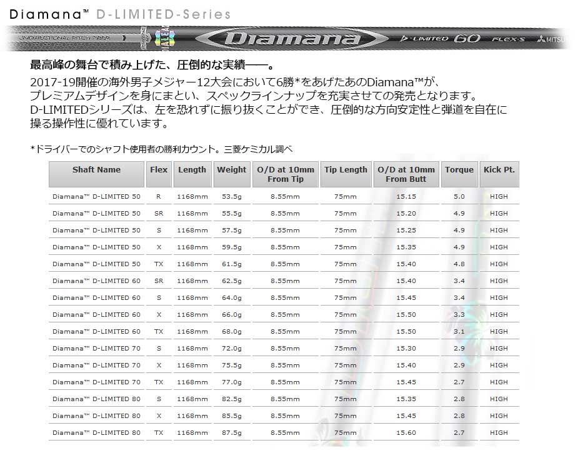This screenshot has width=578, height=453.
Task: Click the 8.55mm tip diameter in the 64.0g row
Action: tap(286, 298)
